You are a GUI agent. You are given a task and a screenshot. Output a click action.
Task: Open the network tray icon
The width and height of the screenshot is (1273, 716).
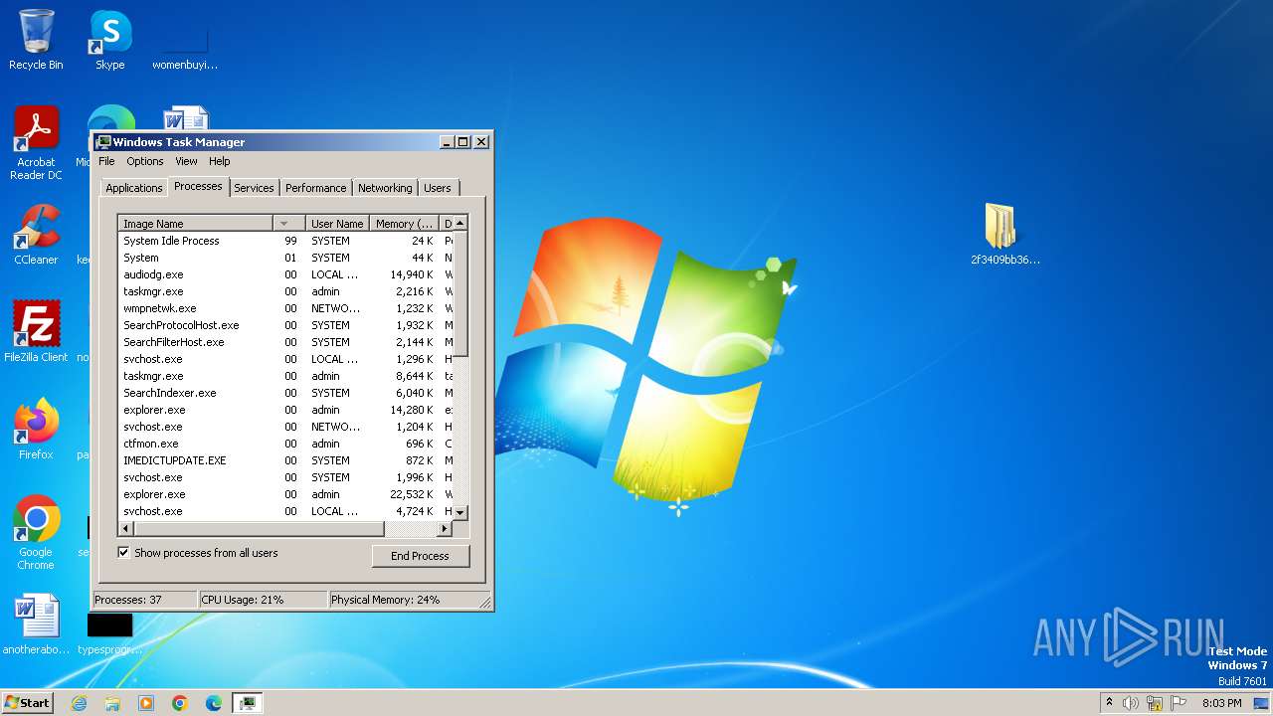[x=1155, y=703]
